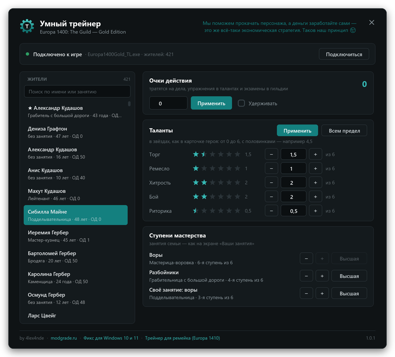Decrease Ремесло talent with minus
The image size is (395, 357).
click(x=271, y=168)
